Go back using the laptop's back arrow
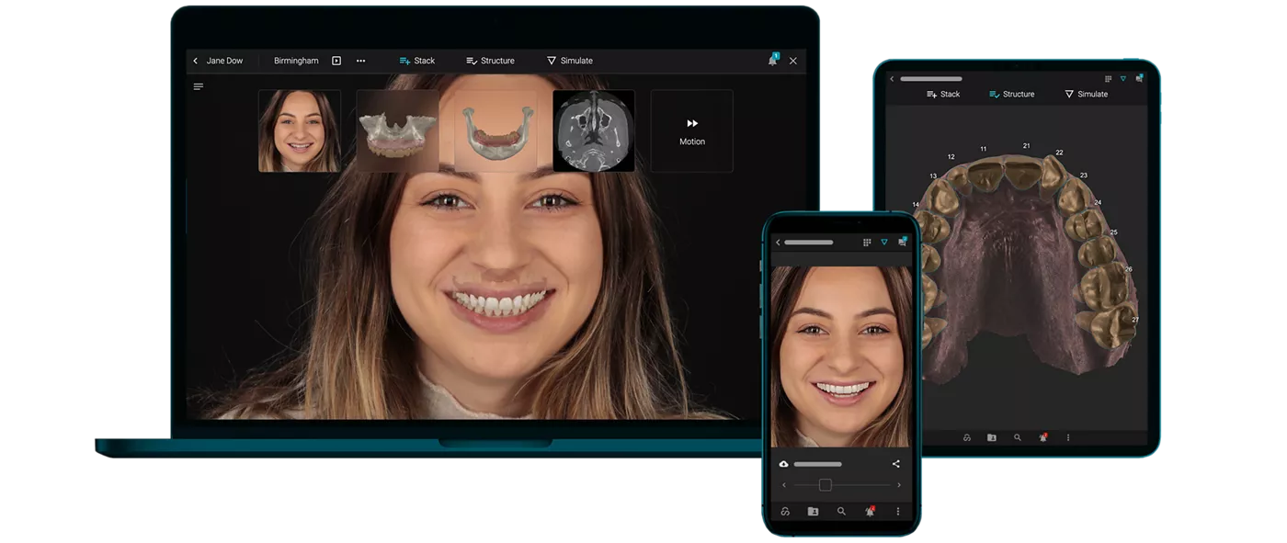This screenshot has height=543, width=1287. [195, 61]
